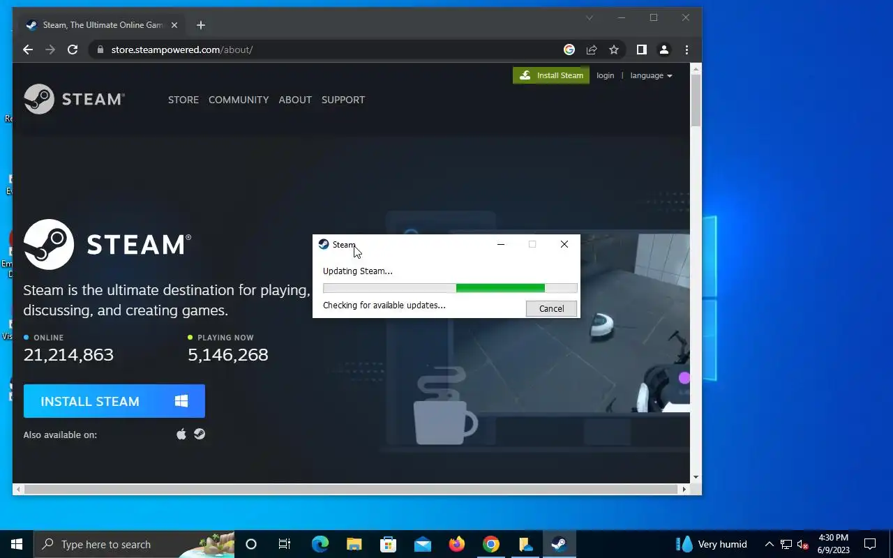
Task: Click the large STEAM hero logo
Action: (107, 244)
